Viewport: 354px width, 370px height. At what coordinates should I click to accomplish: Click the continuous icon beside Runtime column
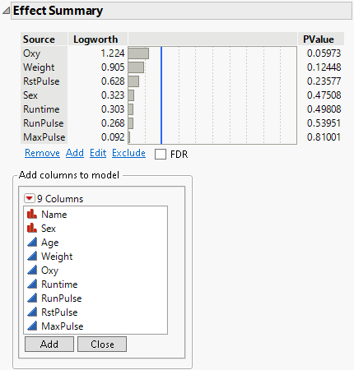(32, 284)
